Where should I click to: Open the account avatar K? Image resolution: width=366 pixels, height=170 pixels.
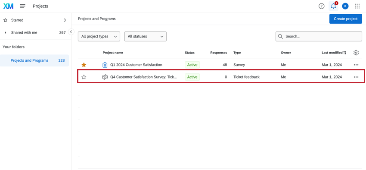click(345, 6)
